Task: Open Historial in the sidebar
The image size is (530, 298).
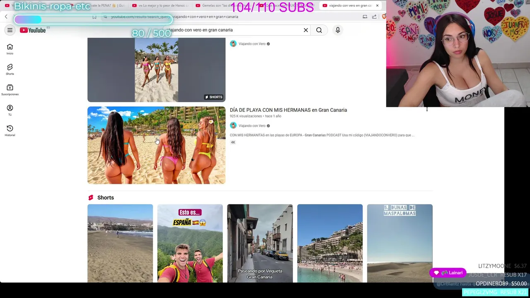Action: tap(10, 130)
